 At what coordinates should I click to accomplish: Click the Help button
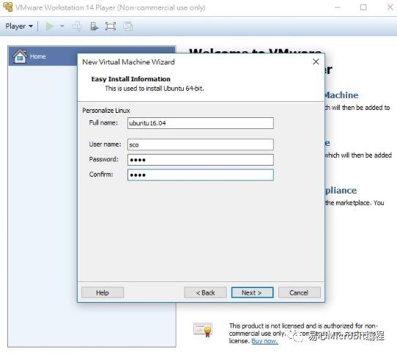[x=103, y=292]
